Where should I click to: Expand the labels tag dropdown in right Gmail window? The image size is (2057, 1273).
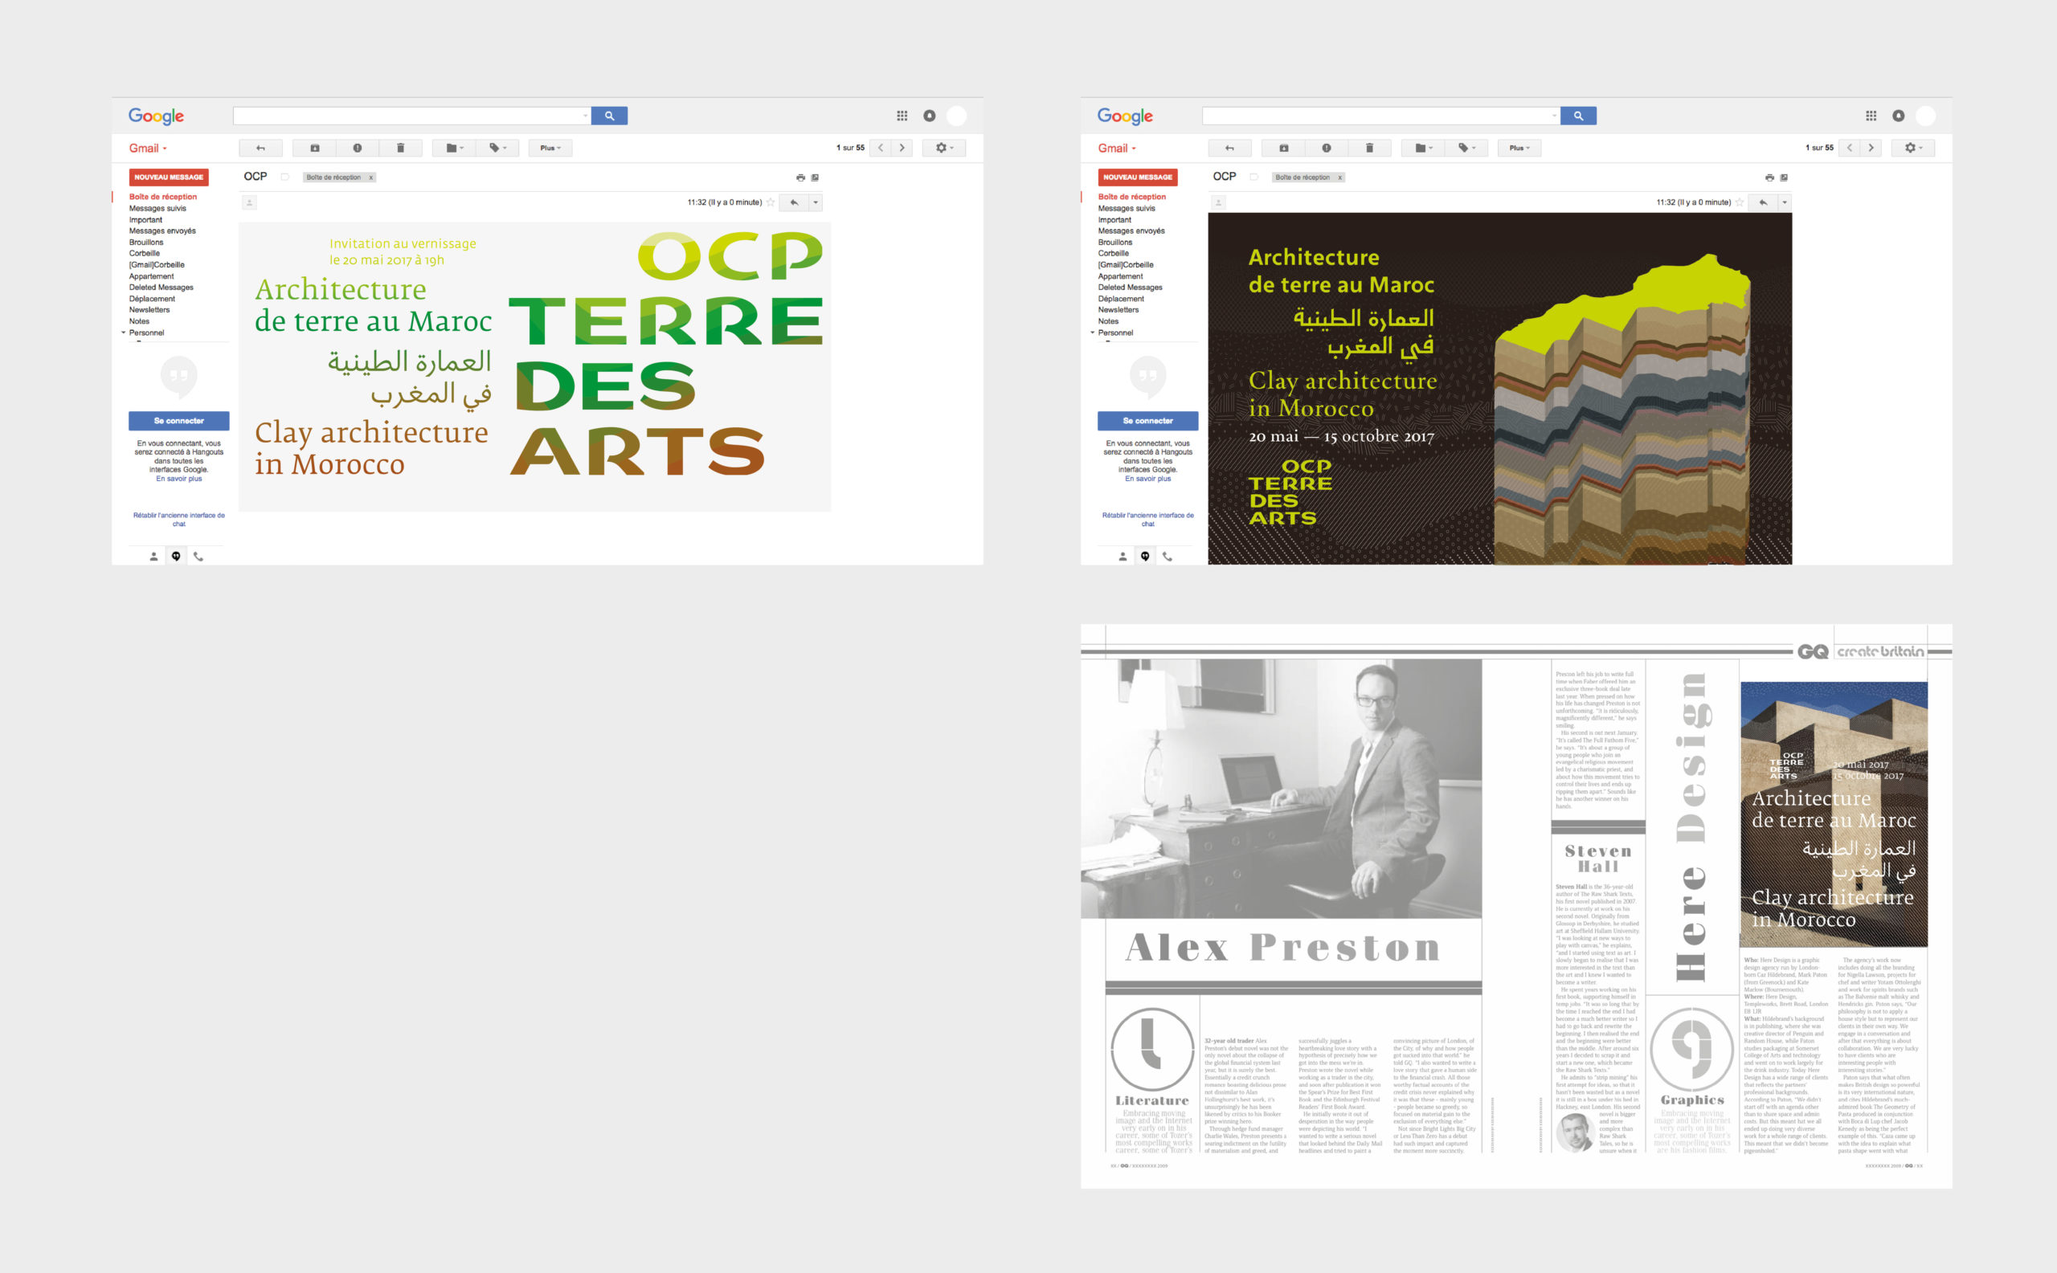point(1466,148)
